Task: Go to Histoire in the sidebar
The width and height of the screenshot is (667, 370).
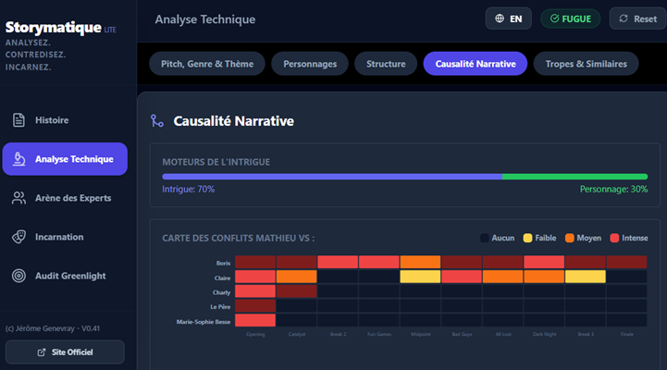Action: [x=65, y=120]
